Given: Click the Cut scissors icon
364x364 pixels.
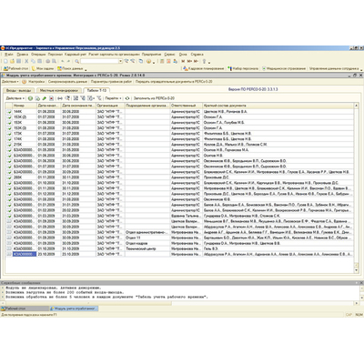Looking at the screenshot, I should pos(26,61).
